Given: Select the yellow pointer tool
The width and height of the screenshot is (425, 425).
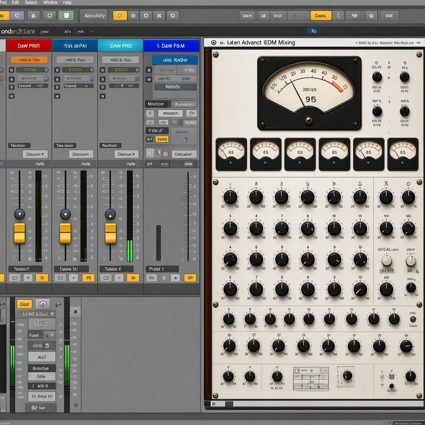Looking at the screenshot, I should tap(120, 16).
